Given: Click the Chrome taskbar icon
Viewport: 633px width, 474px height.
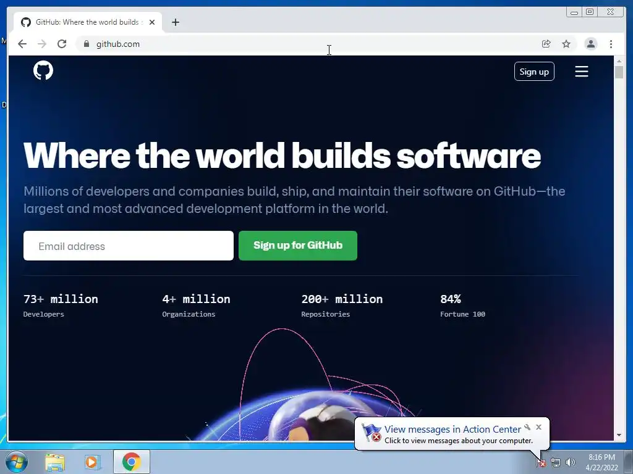Looking at the screenshot, I should point(132,462).
